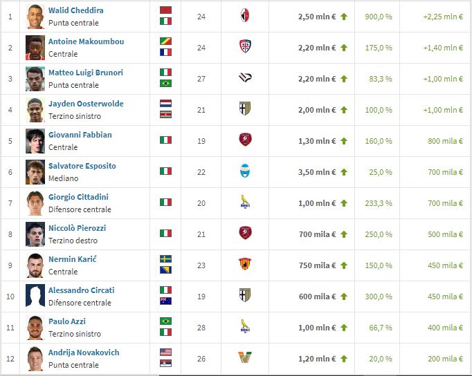Click the Venezia crest in Andrija Novakovich's row
The image size is (472, 376).
point(244,358)
